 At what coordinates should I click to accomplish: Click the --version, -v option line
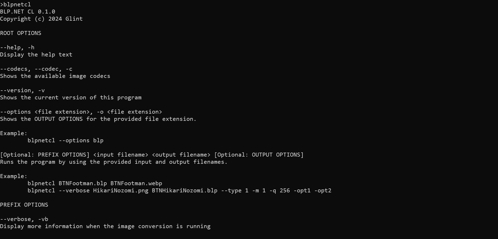[x=22, y=90]
